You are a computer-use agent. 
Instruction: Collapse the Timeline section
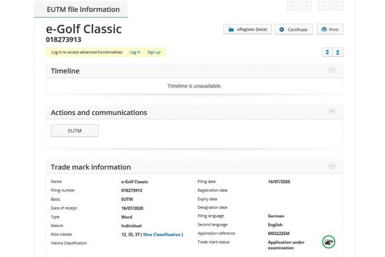click(x=332, y=70)
